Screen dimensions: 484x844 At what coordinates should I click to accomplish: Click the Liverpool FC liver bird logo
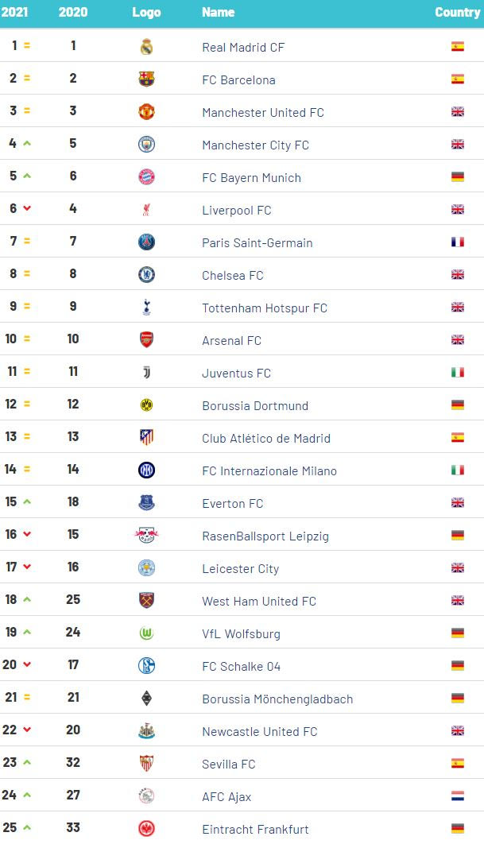146,210
